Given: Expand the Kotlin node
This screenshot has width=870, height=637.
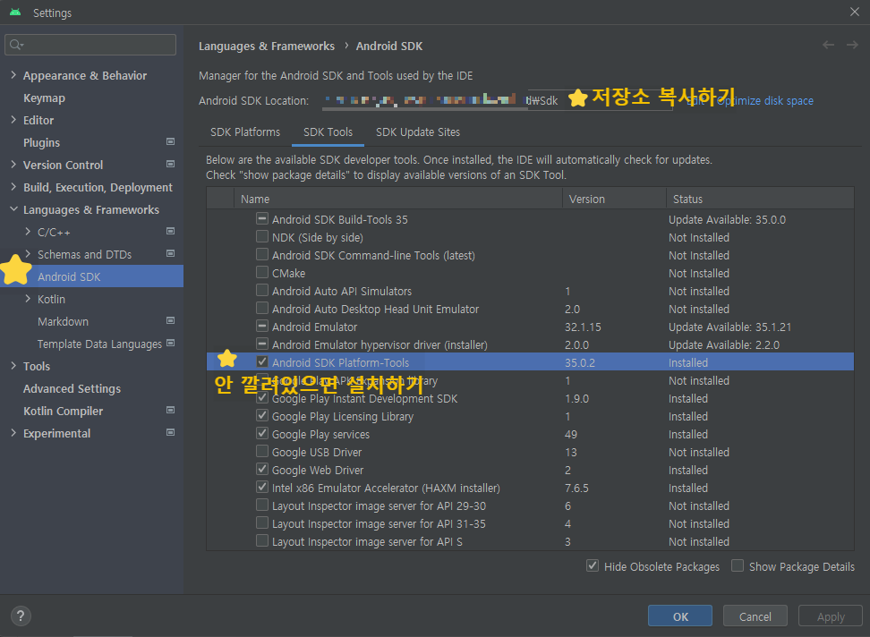Looking at the screenshot, I should [28, 298].
